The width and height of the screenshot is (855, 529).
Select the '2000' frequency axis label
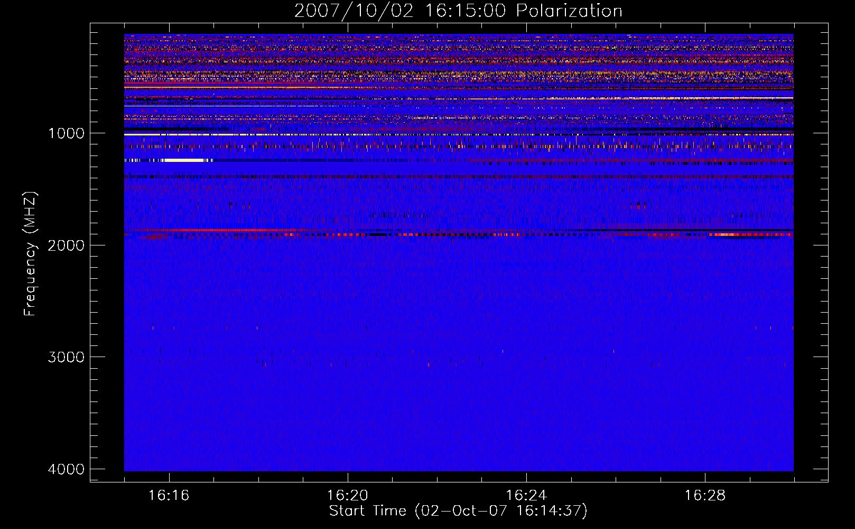pos(66,245)
